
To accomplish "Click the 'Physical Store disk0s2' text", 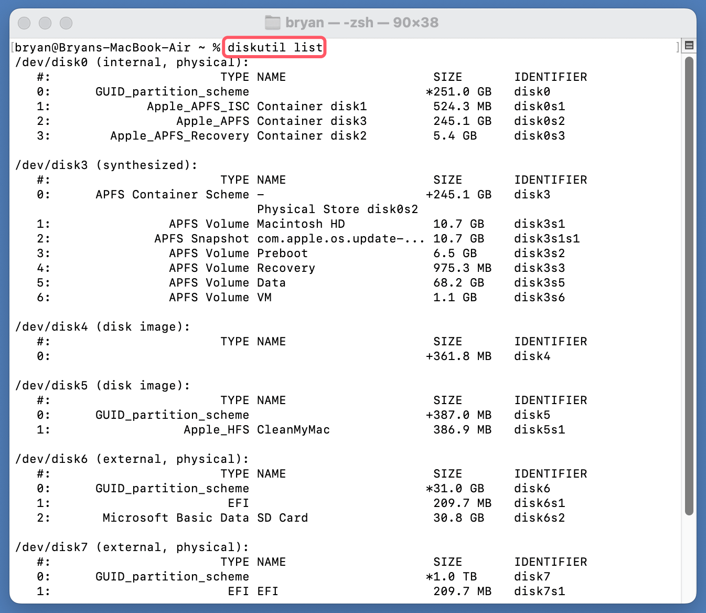I will tap(337, 209).
